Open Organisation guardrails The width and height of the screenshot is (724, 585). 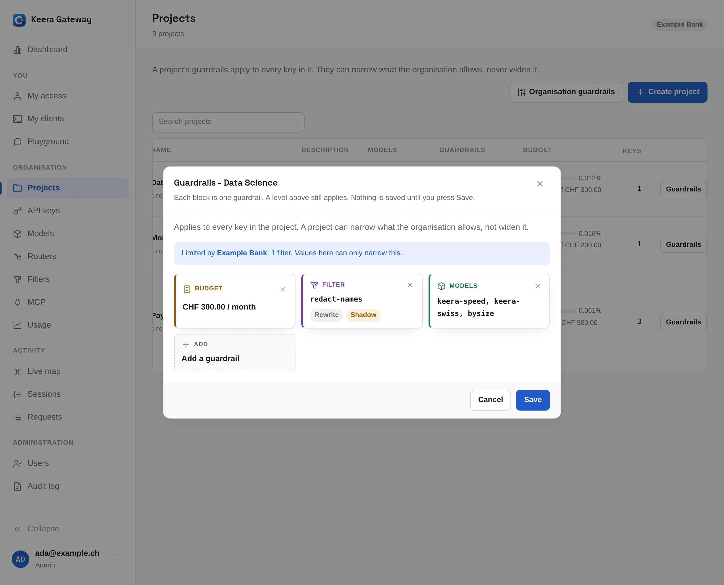566,92
